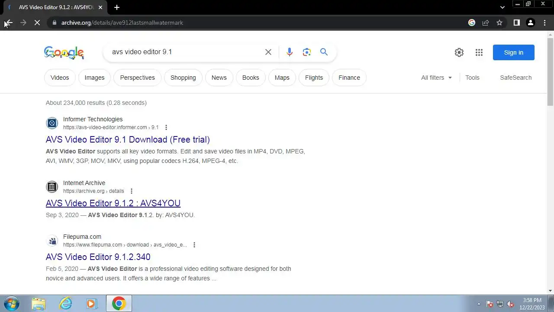This screenshot has width=554, height=312.
Task: Click the network tray icon
Action: pyautogui.click(x=500, y=304)
